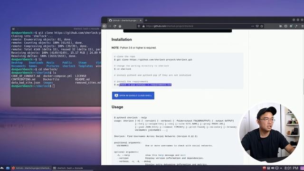Viewport: 304px width, 171px height.
Task: Click the highlighted pip install requirements command
Action: coord(145,85)
